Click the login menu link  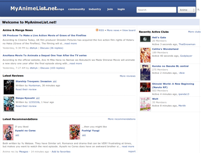pyautogui.click(x=121, y=9)
